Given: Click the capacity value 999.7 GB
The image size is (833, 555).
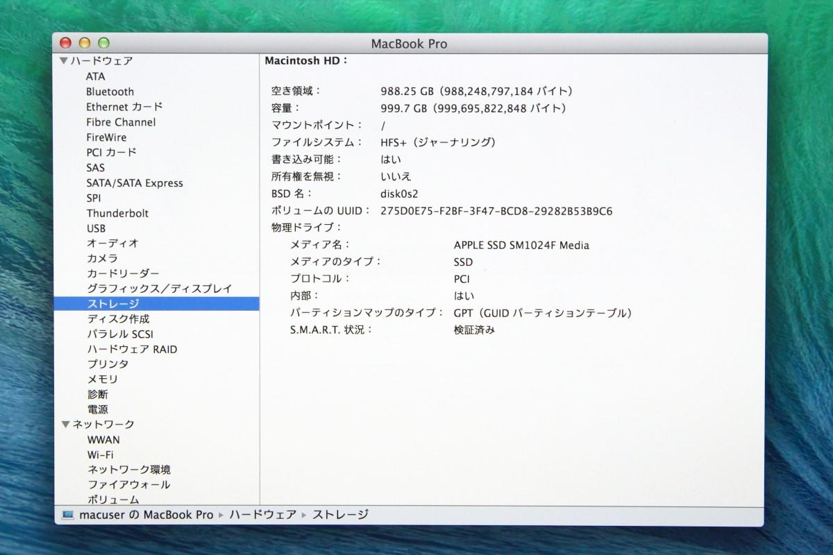Looking at the screenshot, I should click(474, 108).
